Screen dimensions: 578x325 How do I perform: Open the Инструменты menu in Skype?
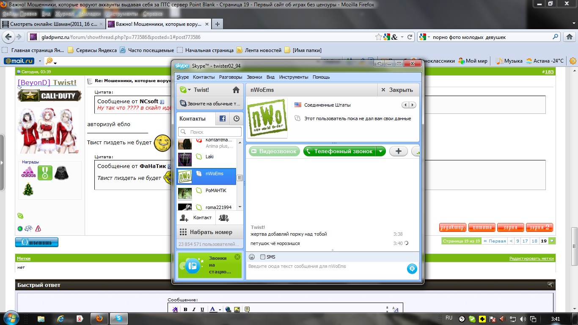(x=293, y=77)
